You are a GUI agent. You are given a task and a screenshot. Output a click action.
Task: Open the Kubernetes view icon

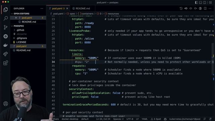[x=5, y=36]
